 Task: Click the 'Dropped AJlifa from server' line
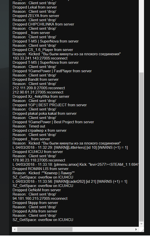click(35, 211)
